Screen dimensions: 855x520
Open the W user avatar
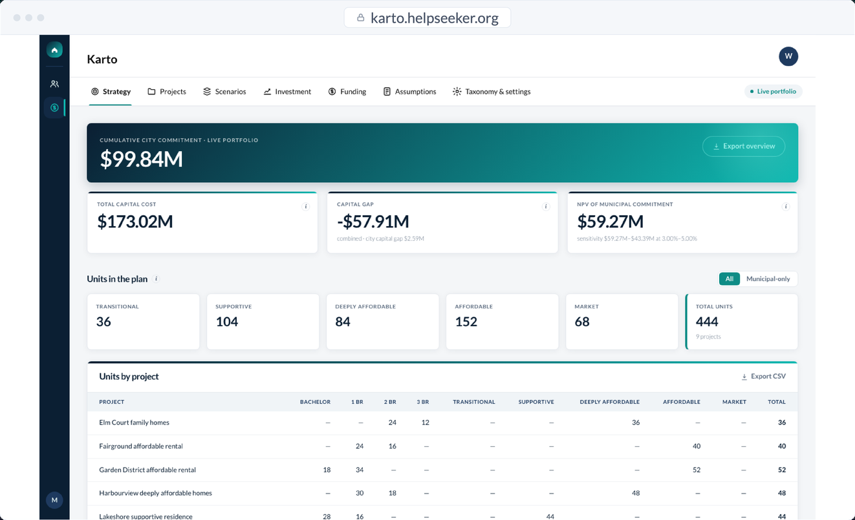click(x=788, y=56)
